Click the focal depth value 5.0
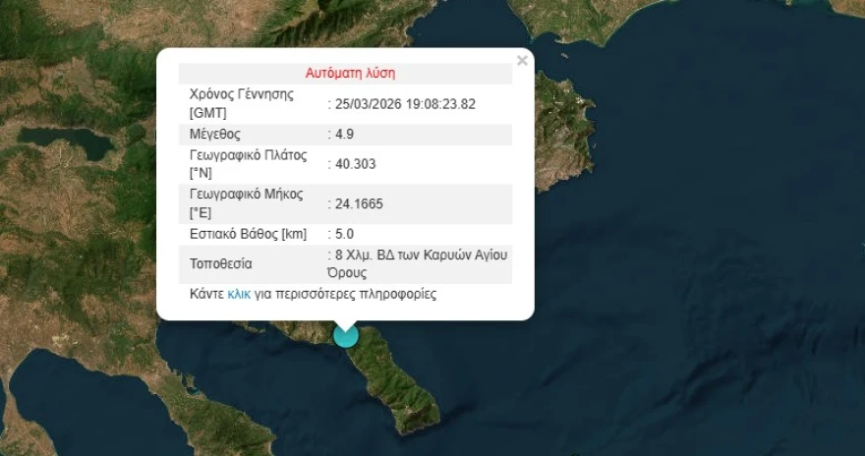 coord(344,234)
